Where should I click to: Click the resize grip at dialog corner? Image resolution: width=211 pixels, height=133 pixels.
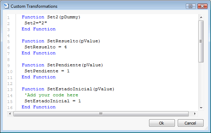(x=206, y=128)
